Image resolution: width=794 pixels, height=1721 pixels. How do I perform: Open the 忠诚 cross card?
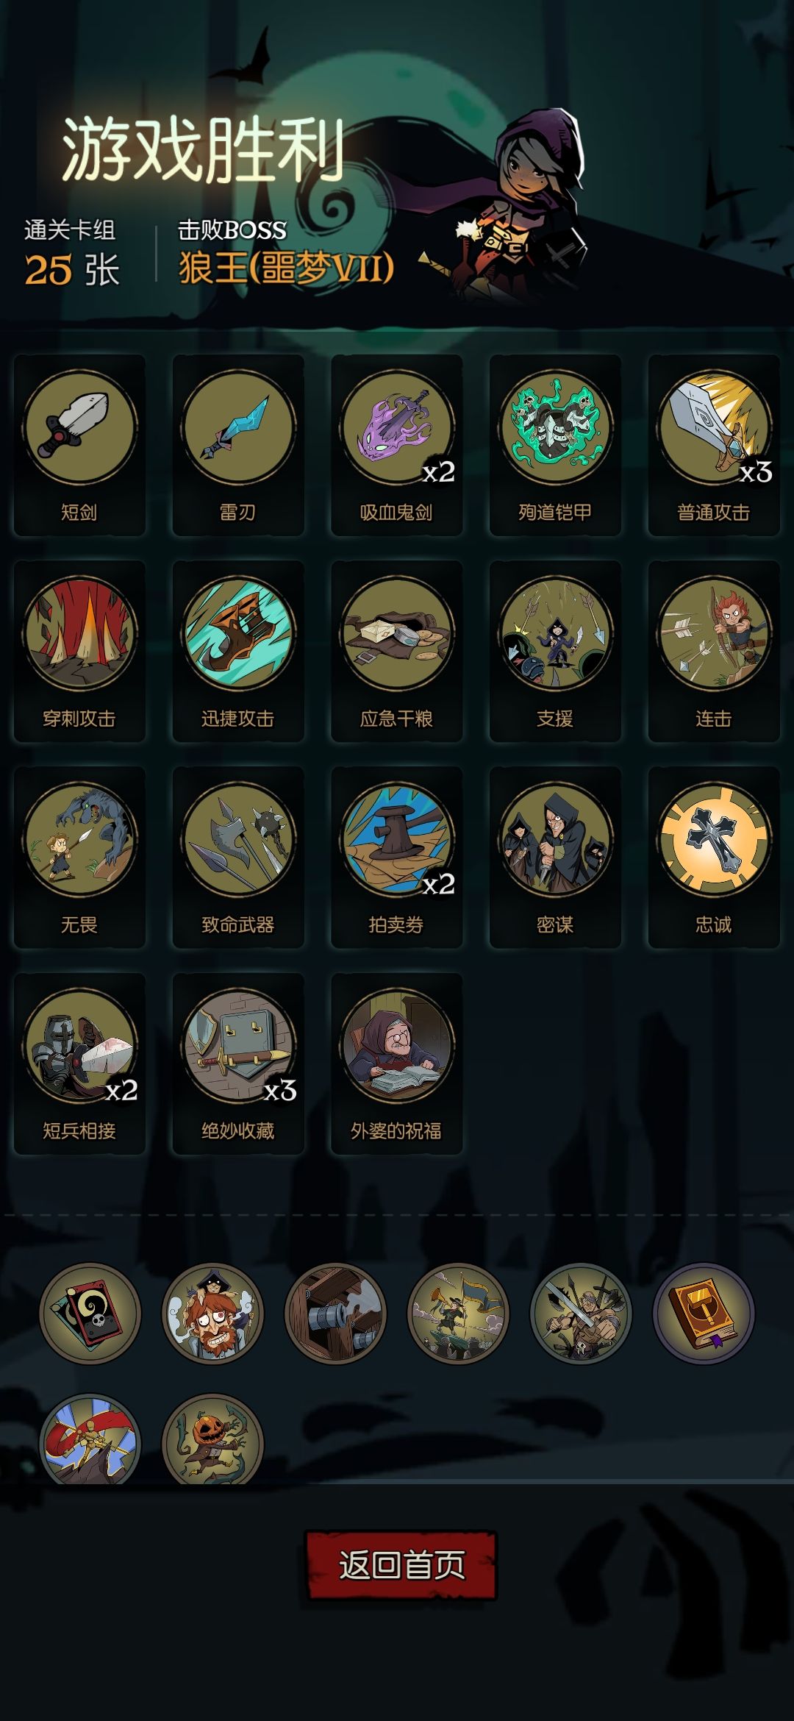coord(715,857)
